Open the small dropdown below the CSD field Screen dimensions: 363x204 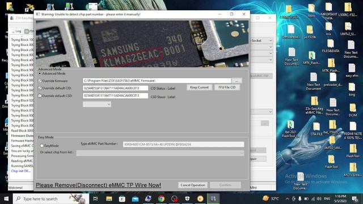point(97,104)
